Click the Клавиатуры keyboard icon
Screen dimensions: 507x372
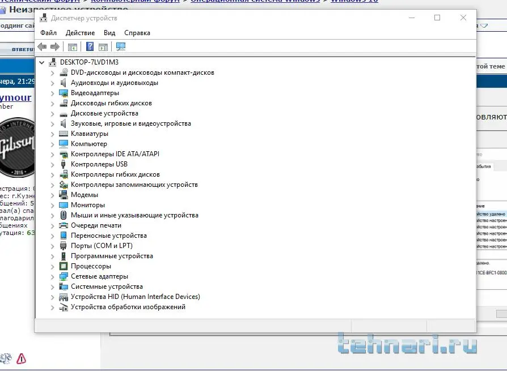64,134
